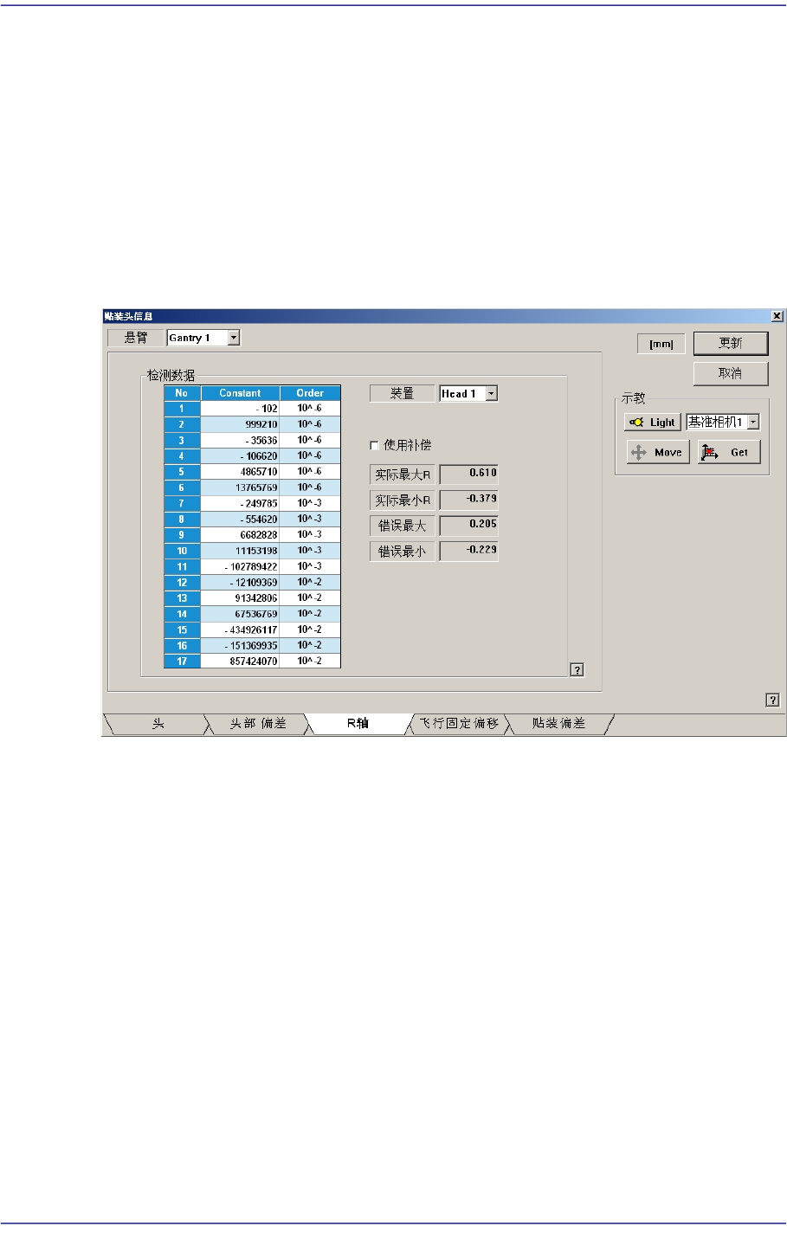Click the Light button with lamp icon
This screenshot has height=1233, width=787.
coord(653,423)
